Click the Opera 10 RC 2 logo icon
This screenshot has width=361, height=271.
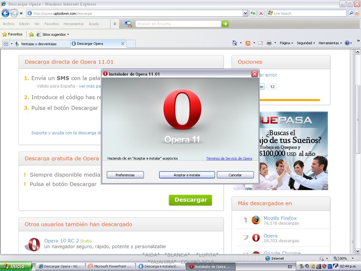(32, 244)
